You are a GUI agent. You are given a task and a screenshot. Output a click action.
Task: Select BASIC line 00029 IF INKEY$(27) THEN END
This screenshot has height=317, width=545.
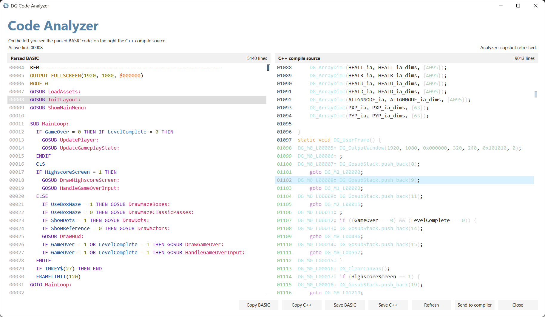pyautogui.click(x=137, y=268)
